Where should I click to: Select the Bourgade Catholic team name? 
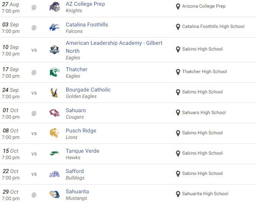pos(88,90)
